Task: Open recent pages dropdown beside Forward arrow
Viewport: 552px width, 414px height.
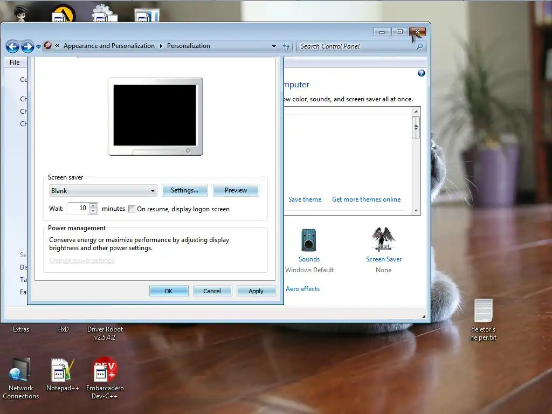Action: pyautogui.click(x=38, y=46)
